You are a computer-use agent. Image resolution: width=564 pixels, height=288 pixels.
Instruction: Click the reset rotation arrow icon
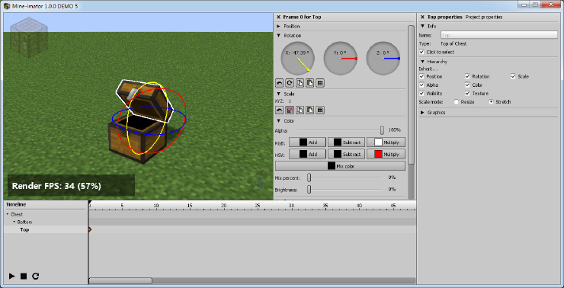(279, 83)
